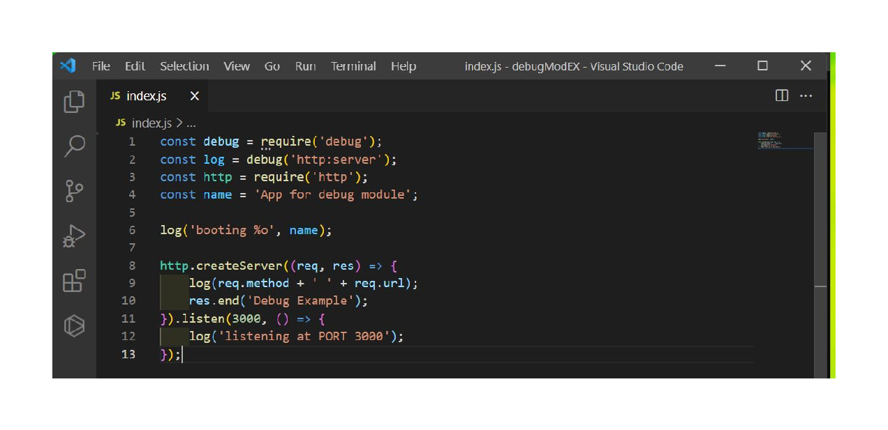
Task: Click req.method on line 9
Action: click(x=253, y=283)
